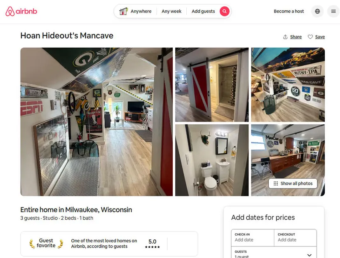Click the Airbnb logo
This screenshot has height=258, width=340.
pos(21,11)
